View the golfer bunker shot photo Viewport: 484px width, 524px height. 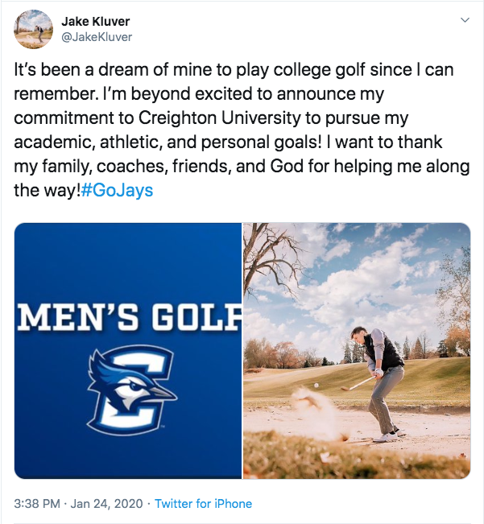[x=357, y=350]
